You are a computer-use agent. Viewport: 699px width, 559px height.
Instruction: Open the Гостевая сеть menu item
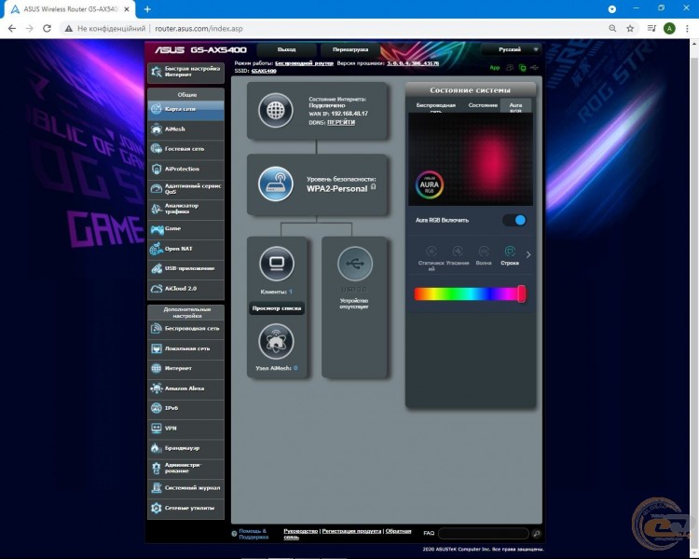pos(185,149)
